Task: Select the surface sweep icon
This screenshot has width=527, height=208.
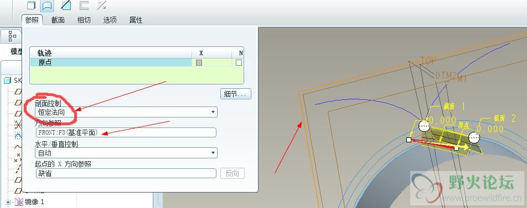Action: point(48,6)
